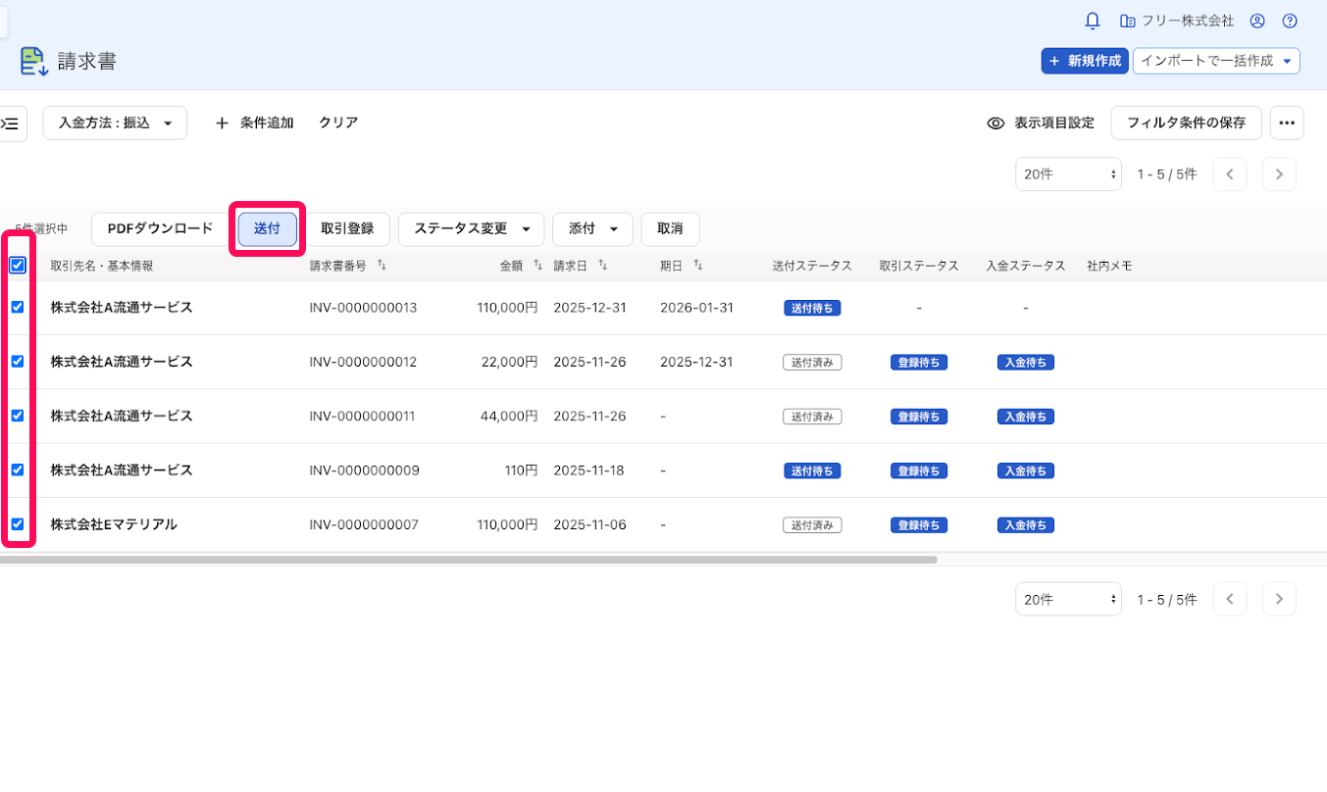Click the 44,000円 amount cell
This screenshot has height=792, width=1327.
point(509,416)
